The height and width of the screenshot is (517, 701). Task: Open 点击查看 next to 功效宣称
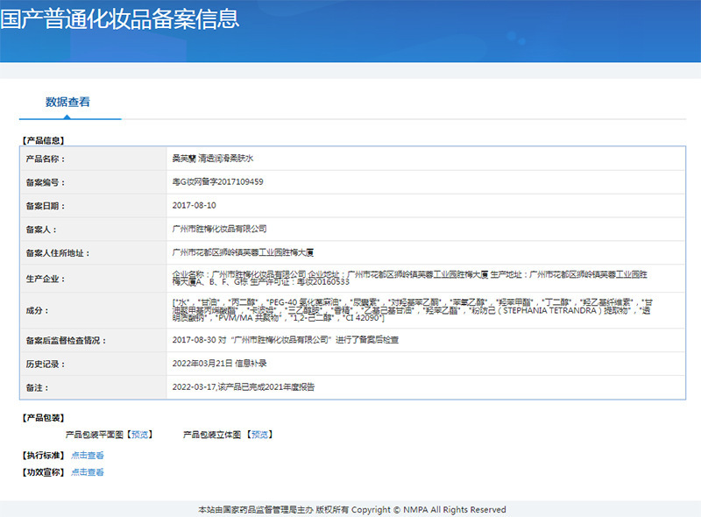87,472
